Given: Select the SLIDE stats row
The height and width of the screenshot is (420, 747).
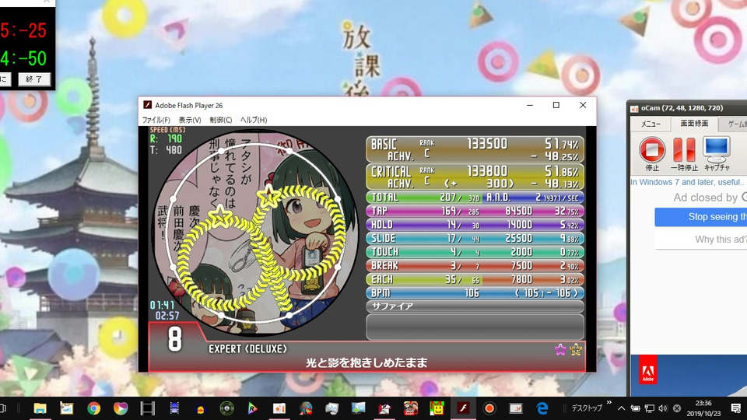Looking at the screenshot, I should 475,238.
